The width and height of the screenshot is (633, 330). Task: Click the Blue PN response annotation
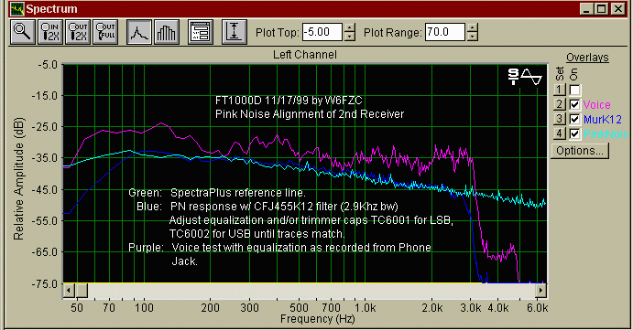pyautogui.click(x=267, y=207)
